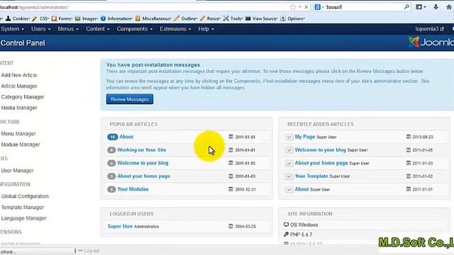Open Menu Manager in sidebar
The width and height of the screenshot is (454, 255).
(18, 134)
